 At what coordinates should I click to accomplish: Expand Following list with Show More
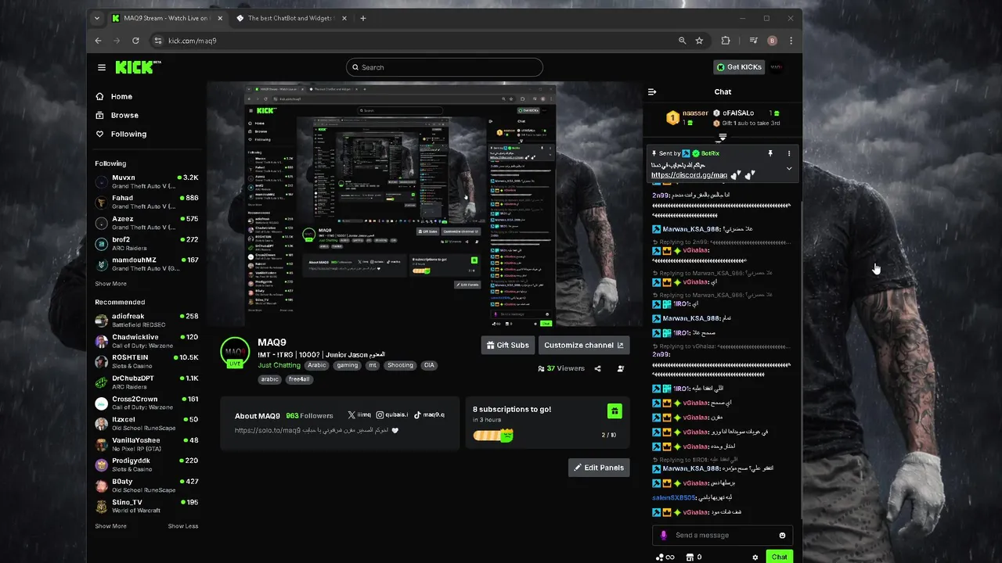[110, 284]
